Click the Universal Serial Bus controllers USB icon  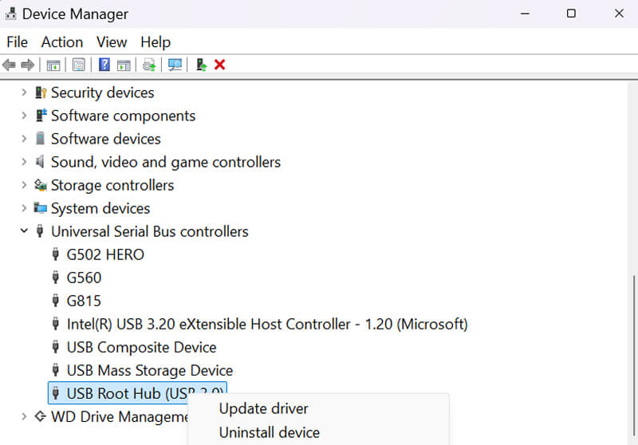(x=40, y=231)
